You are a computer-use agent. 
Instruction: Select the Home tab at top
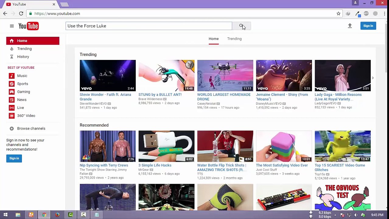tap(214, 39)
